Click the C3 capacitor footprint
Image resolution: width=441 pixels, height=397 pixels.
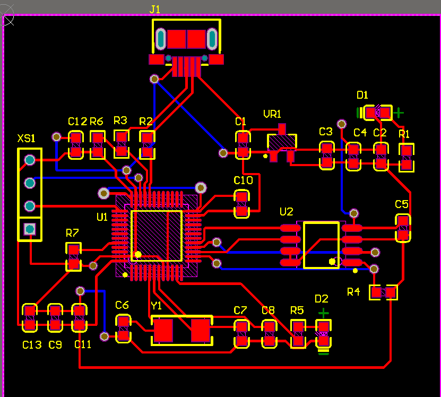pos(326,157)
